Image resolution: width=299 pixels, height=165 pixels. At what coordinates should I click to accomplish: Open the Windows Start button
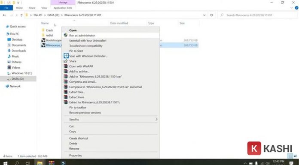tap(5, 163)
